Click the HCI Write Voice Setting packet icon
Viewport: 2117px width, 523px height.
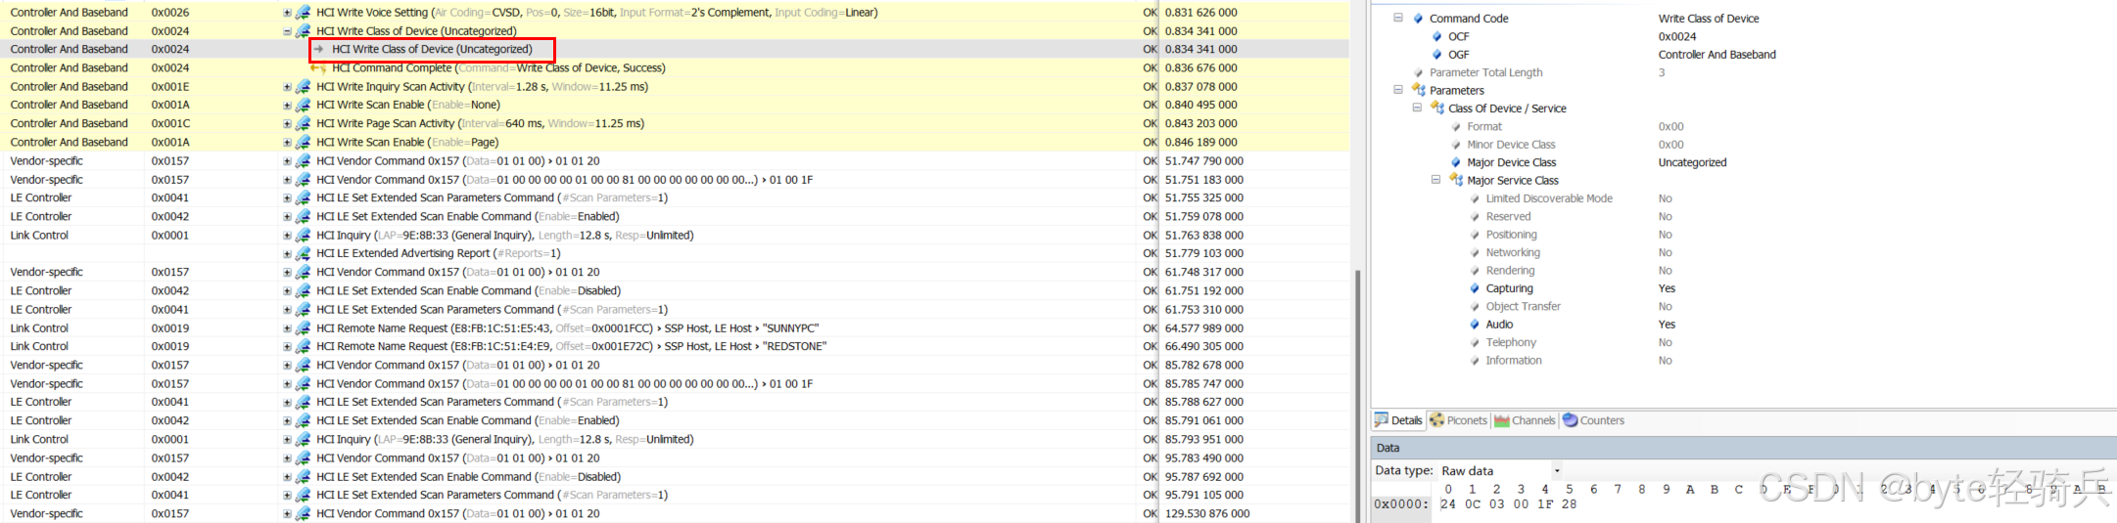pos(303,13)
